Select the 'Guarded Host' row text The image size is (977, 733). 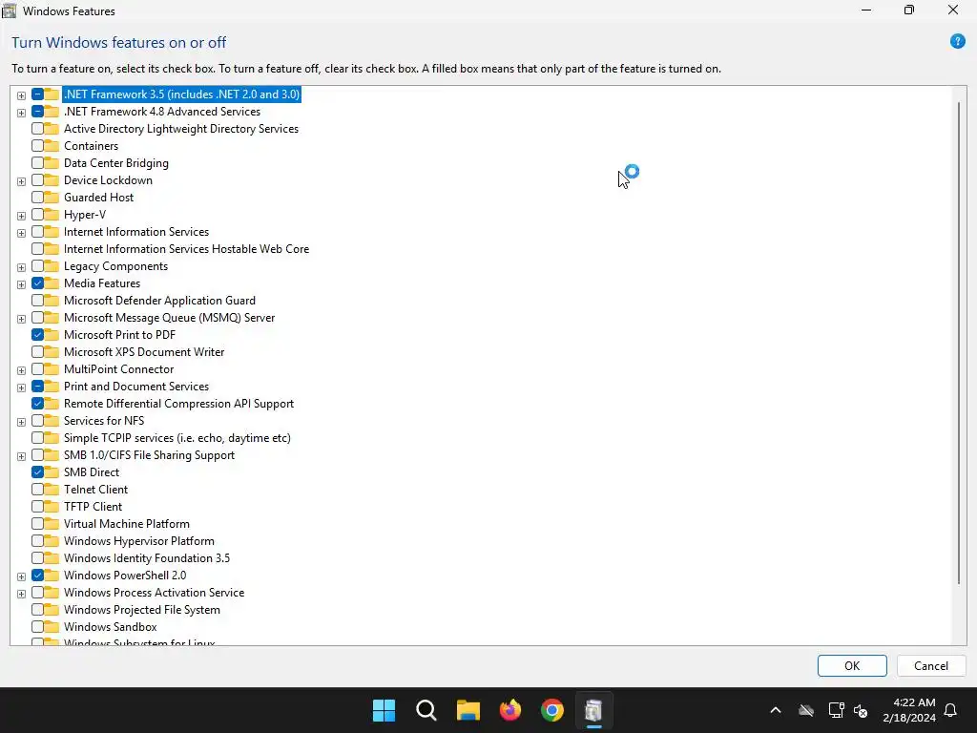coord(98,197)
